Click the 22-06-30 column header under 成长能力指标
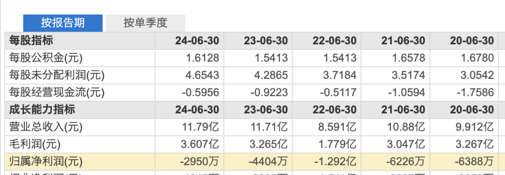The image size is (505, 175). tap(335, 110)
